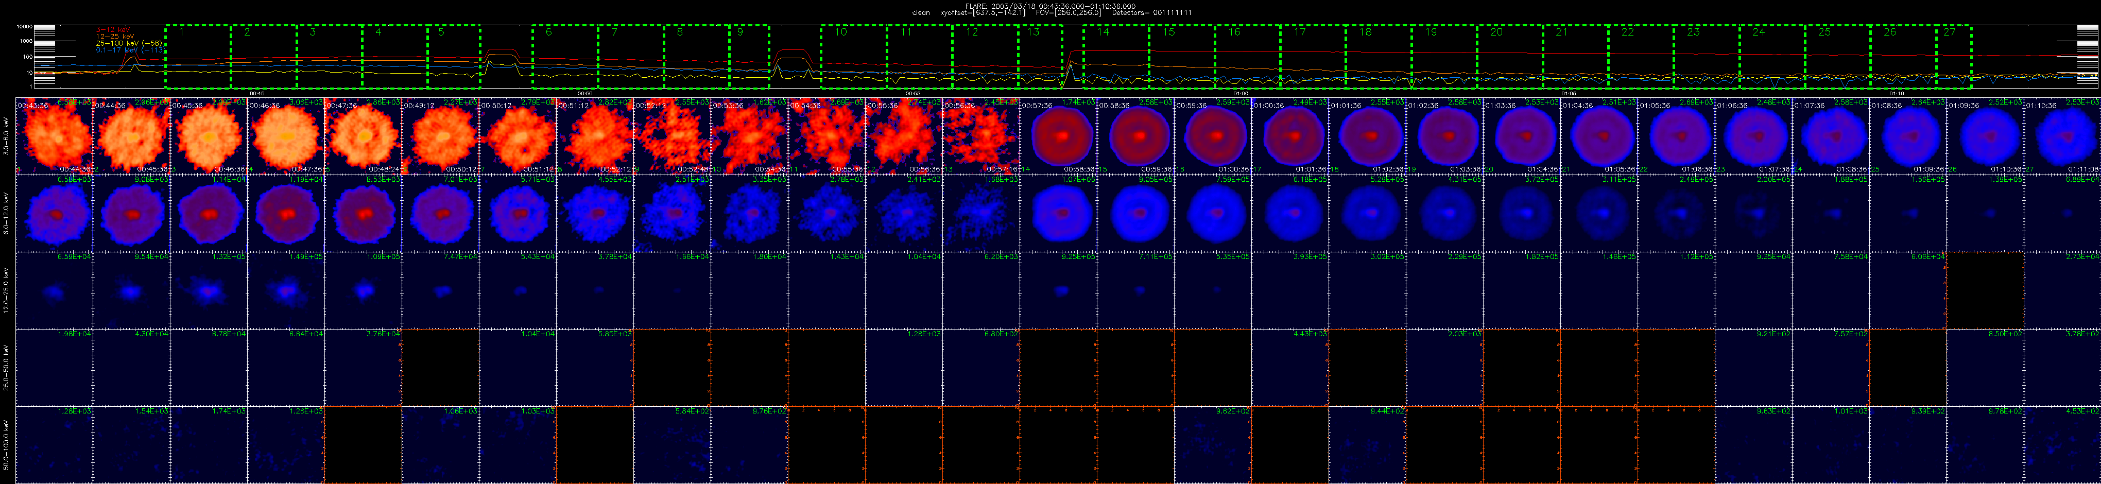
Task: Select time interval box 14 on light curve
Action: (x=1116, y=56)
